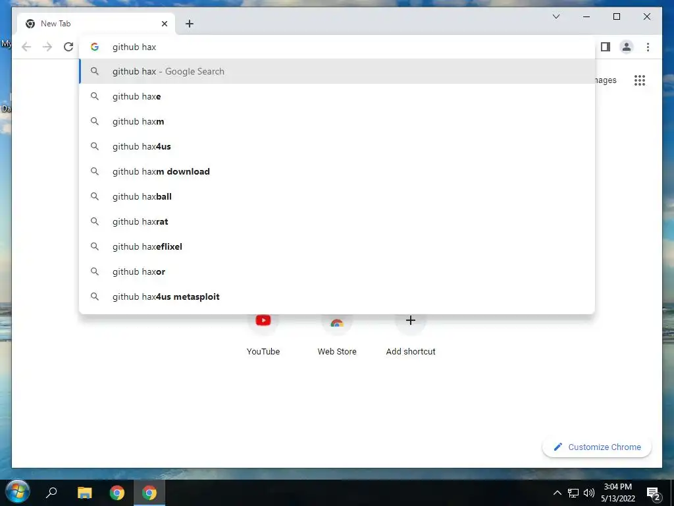This screenshot has height=506, width=674.
Task: Click the Customize Chrome button
Action: pos(597,447)
